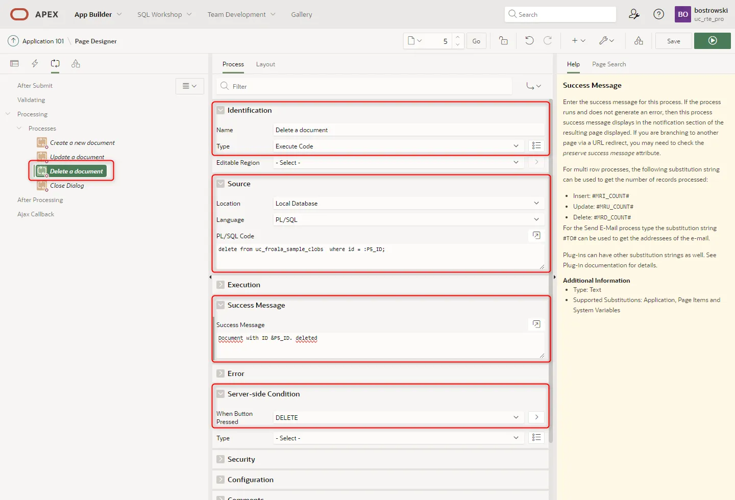
Task: Open the Help question mark menu
Action: pyautogui.click(x=659, y=14)
